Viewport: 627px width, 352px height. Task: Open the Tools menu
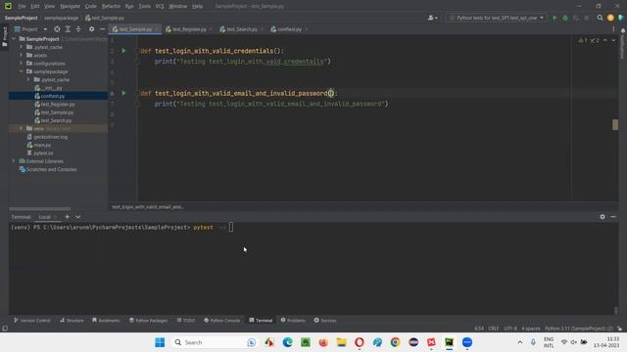pyautogui.click(x=145, y=6)
